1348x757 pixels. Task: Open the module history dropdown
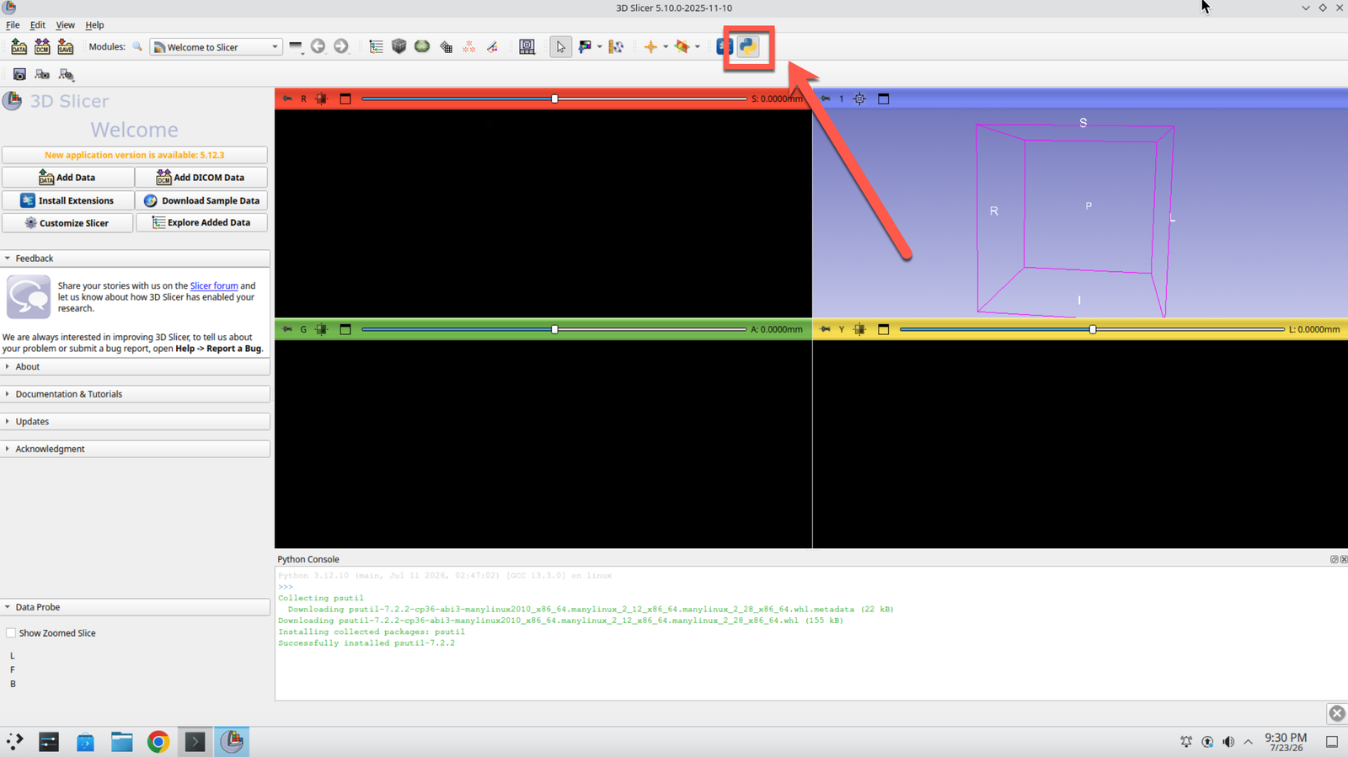coord(296,47)
